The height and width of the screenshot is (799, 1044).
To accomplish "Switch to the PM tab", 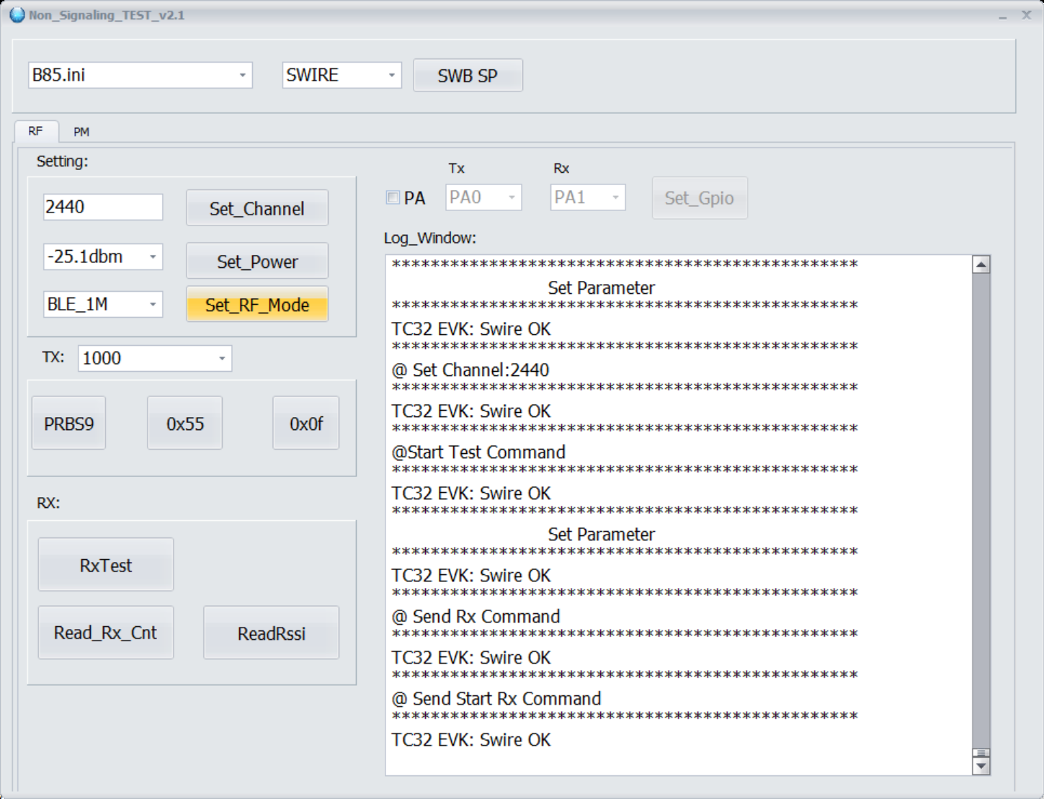I will tap(81, 132).
